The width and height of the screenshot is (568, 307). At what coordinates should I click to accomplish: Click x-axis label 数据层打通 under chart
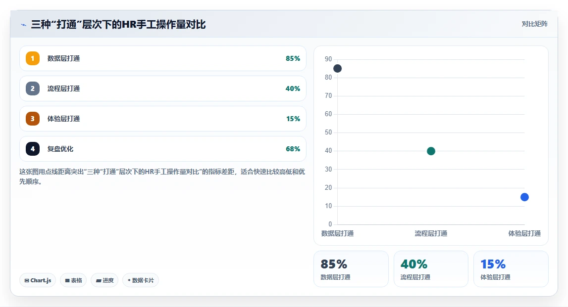pyautogui.click(x=337, y=234)
